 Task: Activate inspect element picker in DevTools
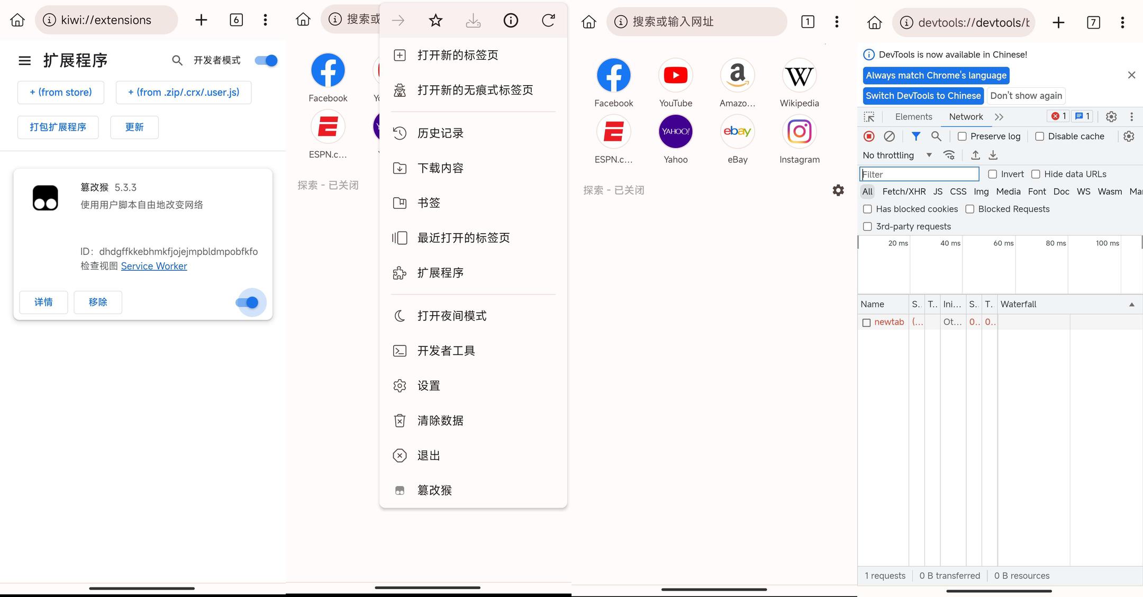click(x=869, y=117)
